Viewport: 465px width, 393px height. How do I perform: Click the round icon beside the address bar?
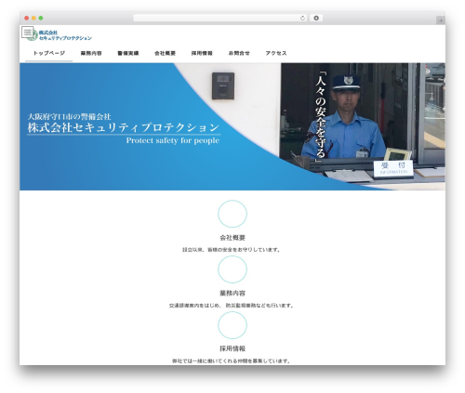[316, 18]
